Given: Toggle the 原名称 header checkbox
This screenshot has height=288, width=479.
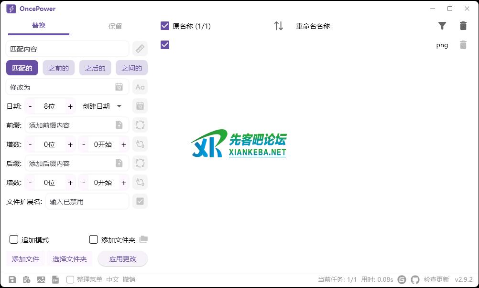Looking at the screenshot, I should pyautogui.click(x=164, y=26).
